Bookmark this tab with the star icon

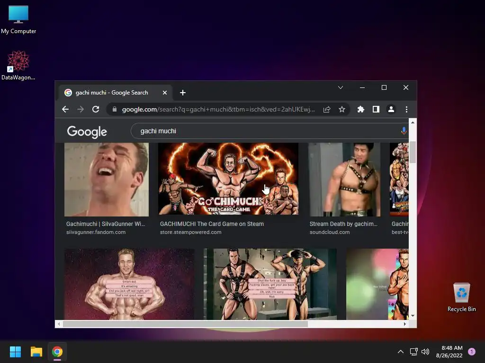[342, 109]
